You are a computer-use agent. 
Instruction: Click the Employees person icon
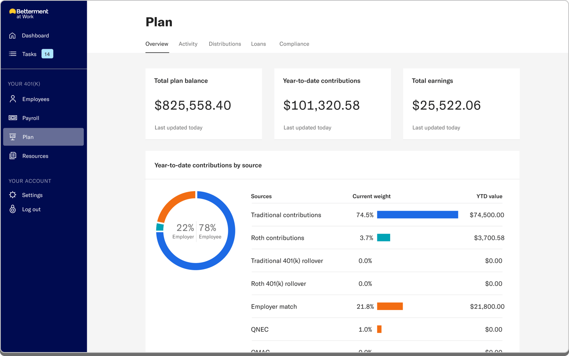click(13, 99)
